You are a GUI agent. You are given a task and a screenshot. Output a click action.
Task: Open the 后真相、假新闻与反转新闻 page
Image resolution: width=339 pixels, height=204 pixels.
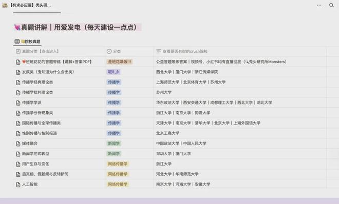45,174
